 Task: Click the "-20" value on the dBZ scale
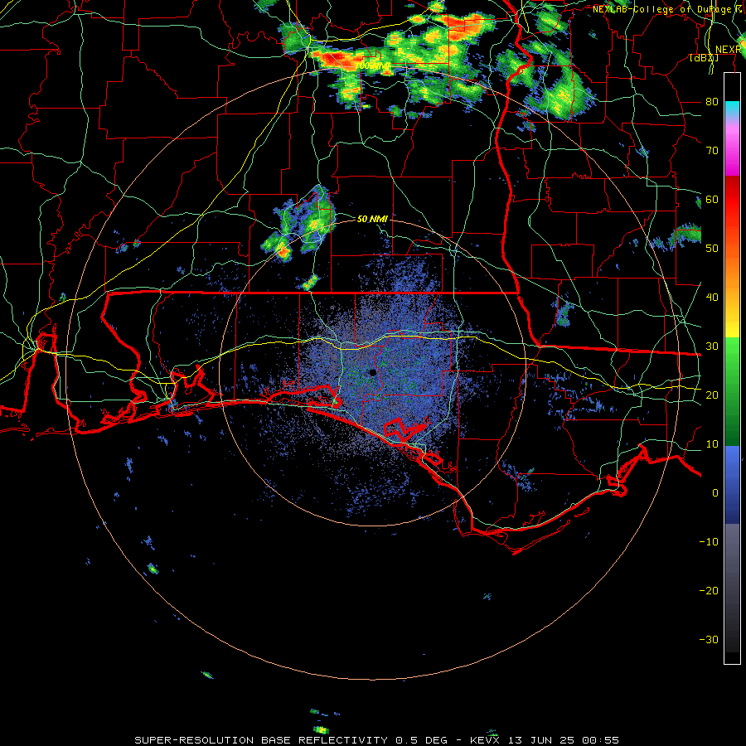709,590
